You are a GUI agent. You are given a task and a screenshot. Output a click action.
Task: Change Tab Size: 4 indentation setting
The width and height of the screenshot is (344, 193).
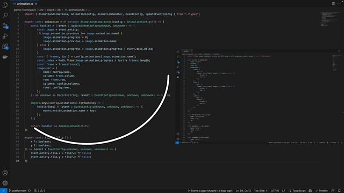pos(261,191)
